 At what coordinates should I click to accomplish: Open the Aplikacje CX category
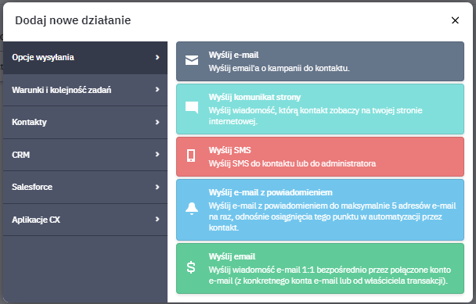pyautogui.click(x=85, y=220)
